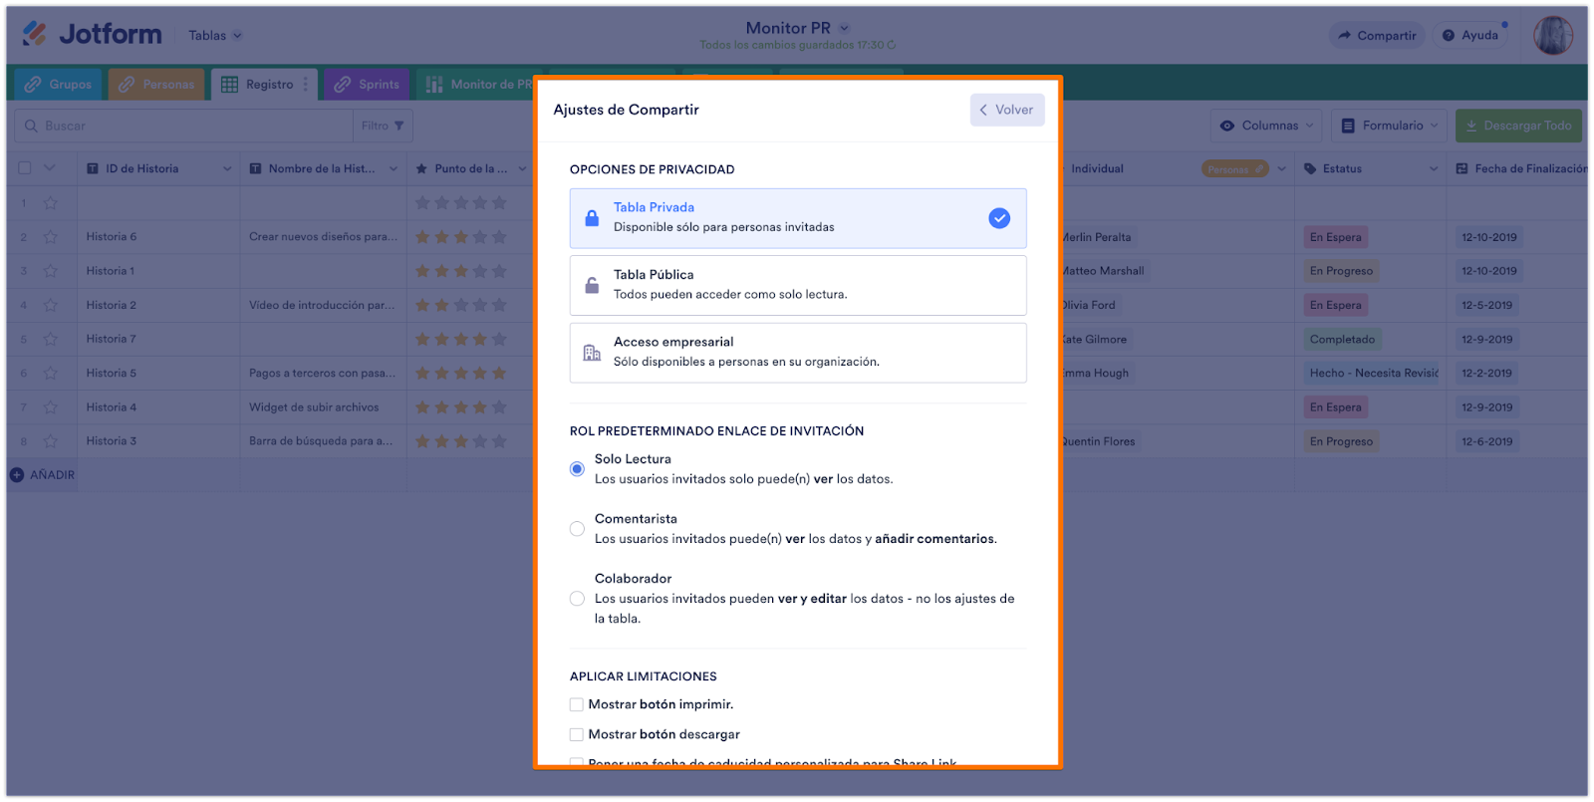Click the lock icon for Tabla Privada
Viewport: 1594px width, 802px height.
click(x=592, y=218)
